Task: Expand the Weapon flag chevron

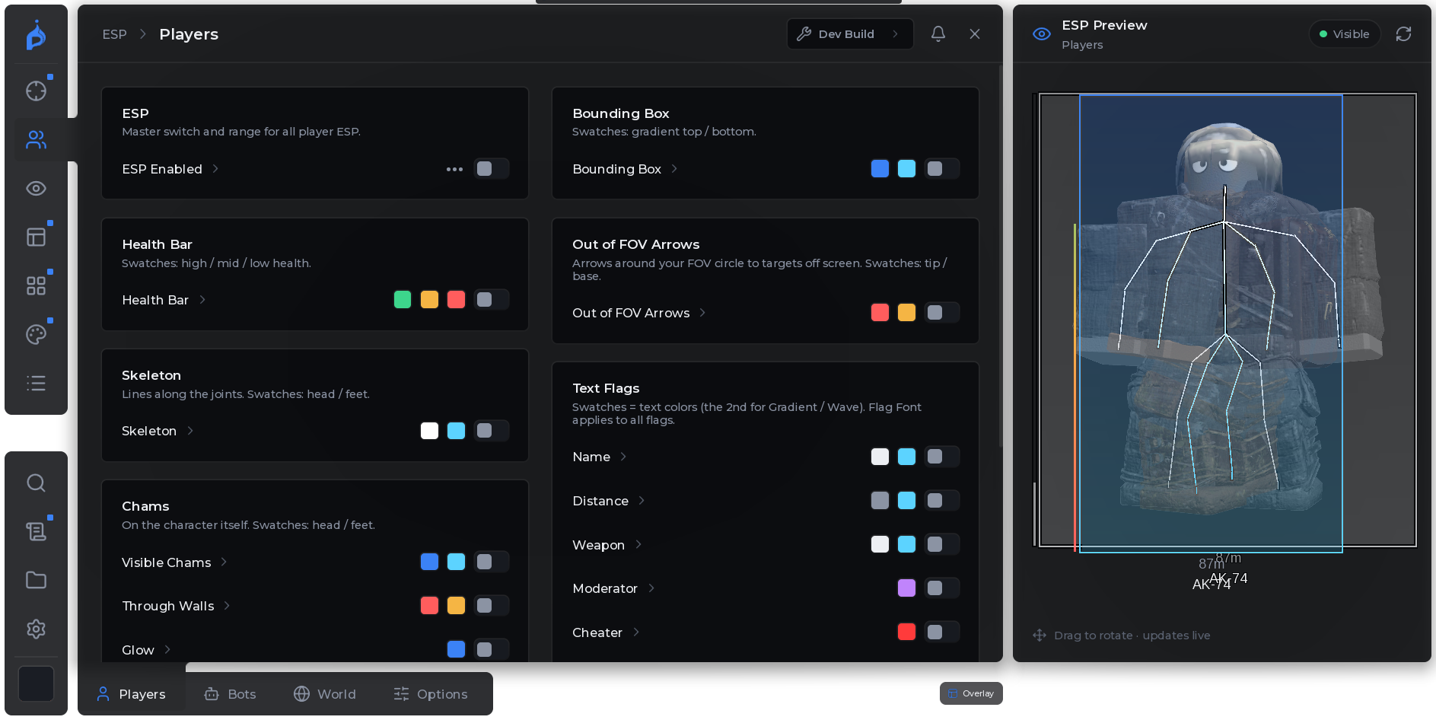Action: [638, 544]
